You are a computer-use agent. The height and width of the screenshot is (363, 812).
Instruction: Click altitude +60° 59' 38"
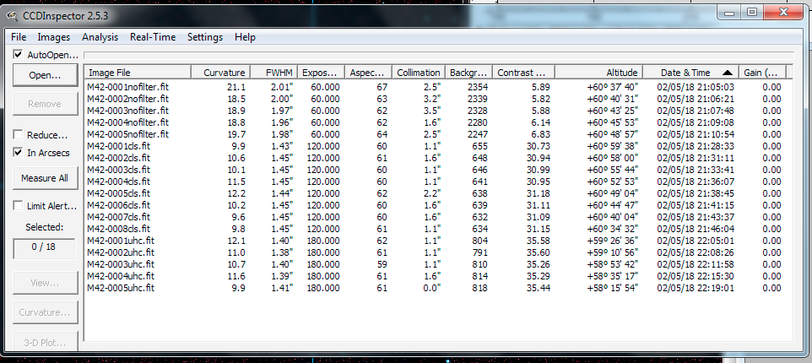tap(613, 147)
